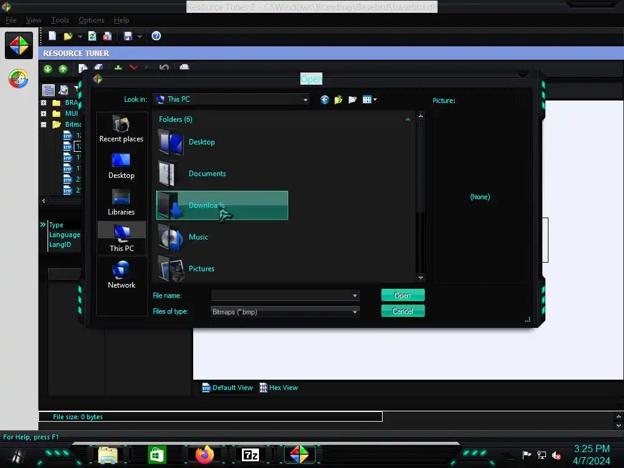Expand the BRA tree node plus box
The image size is (624, 468).
click(44, 102)
